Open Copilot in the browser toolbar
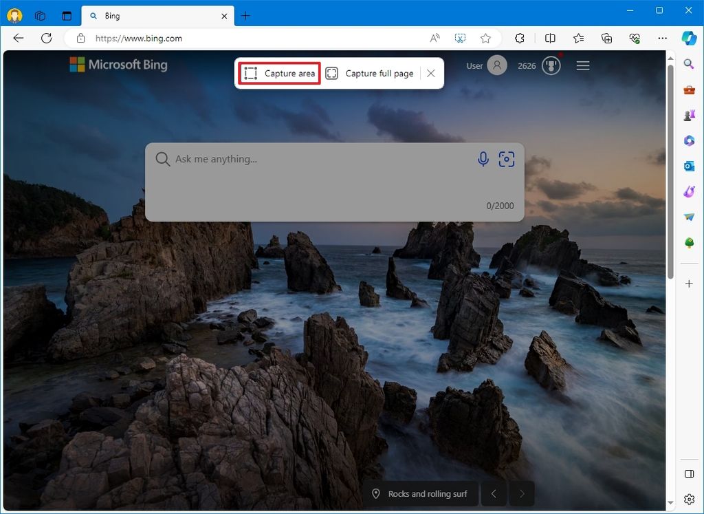704x514 pixels. (x=690, y=39)
